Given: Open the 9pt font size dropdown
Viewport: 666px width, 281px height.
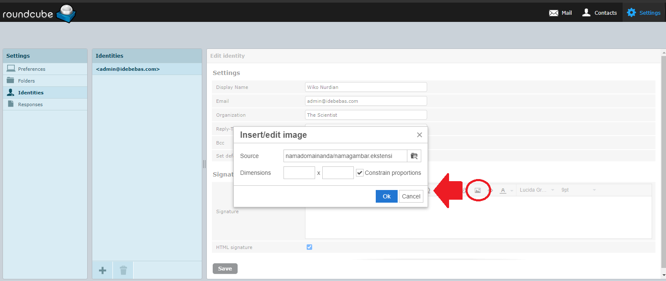Looking at the screenshot, I should 578,190.
